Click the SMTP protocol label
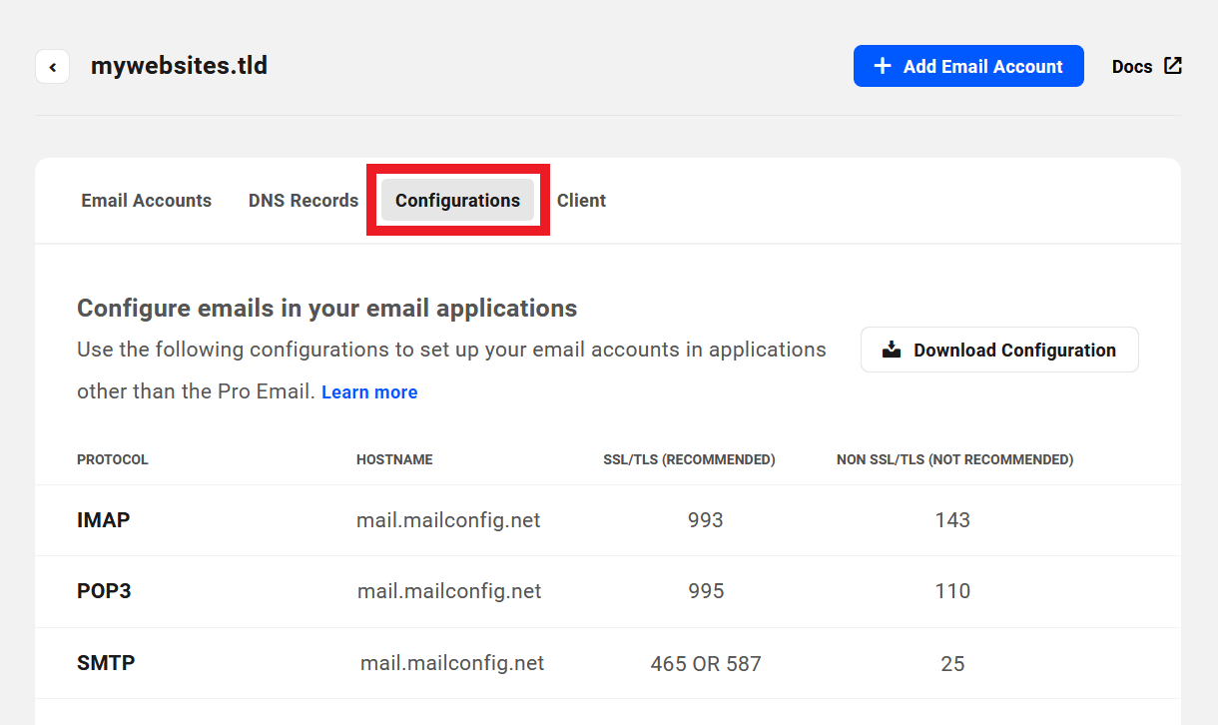The height and width of the screenshot is (725, 1218). click(x=106, y=663)
